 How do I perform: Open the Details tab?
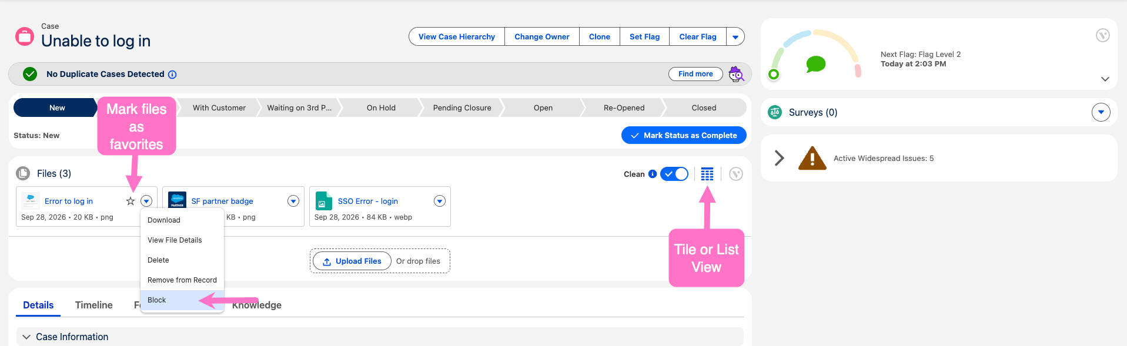pos(38,305)
